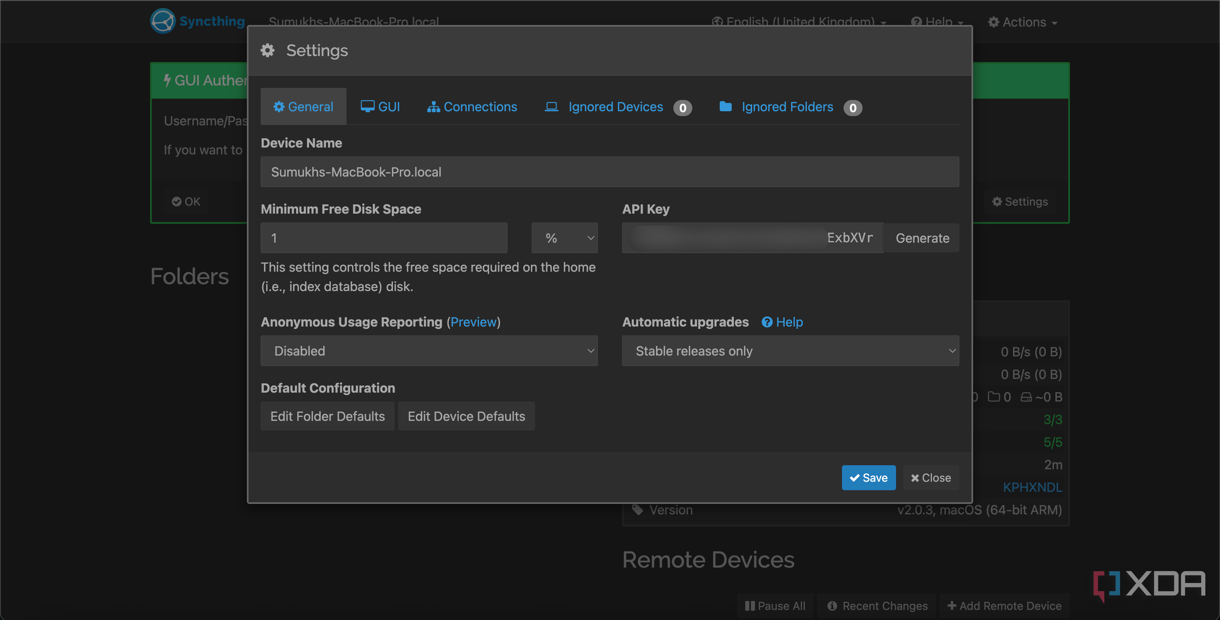1220x620 pixels.
Task: Open the disk space unit dropdown
Action: click(x=564, y=238)
